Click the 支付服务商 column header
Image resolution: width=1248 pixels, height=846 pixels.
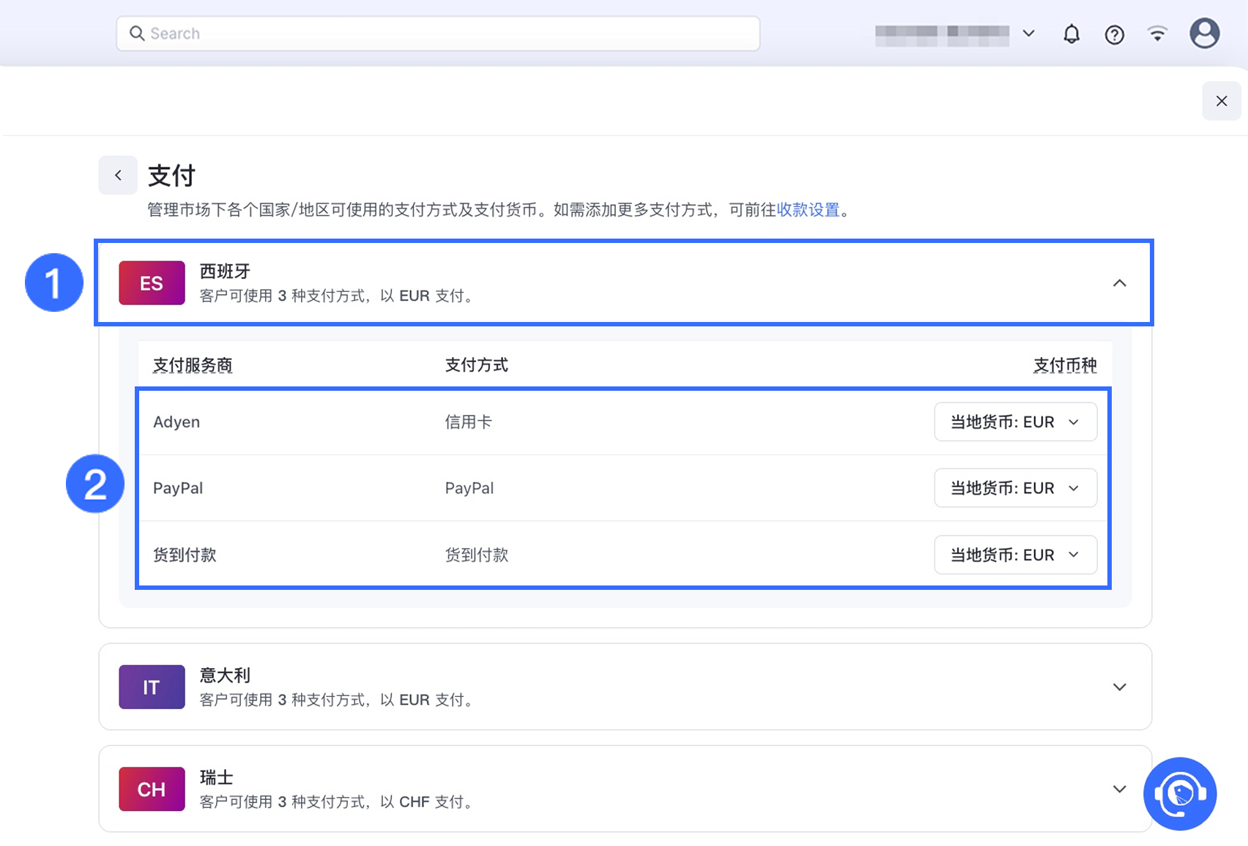tap(193, 365)
